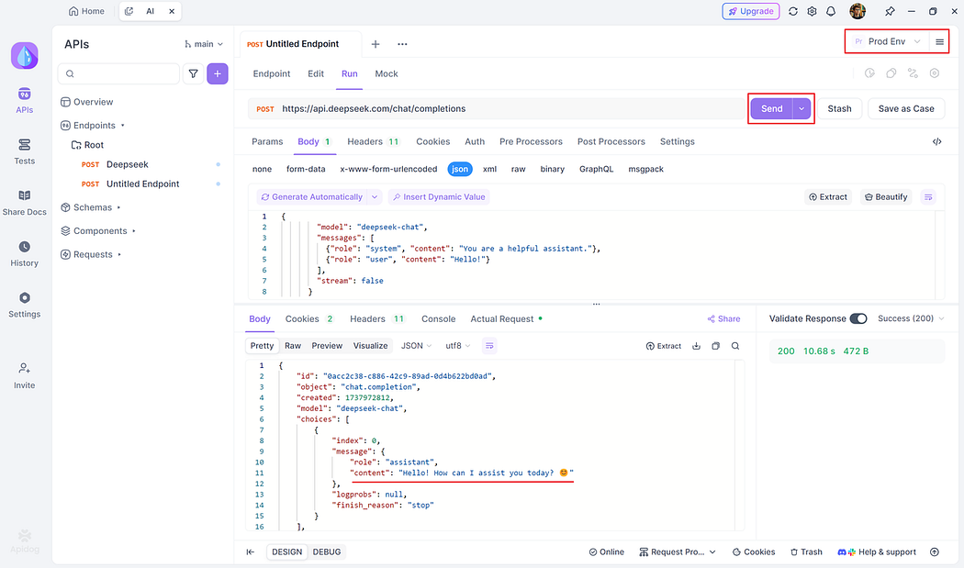This screenshot has height=568, width=964.
Task: Click the Stash button
Action: (839, 109)
